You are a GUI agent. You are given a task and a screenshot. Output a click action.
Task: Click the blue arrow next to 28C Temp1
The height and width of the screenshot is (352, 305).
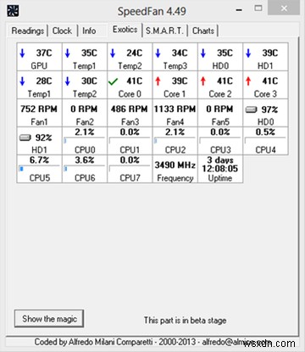point(22,81)
